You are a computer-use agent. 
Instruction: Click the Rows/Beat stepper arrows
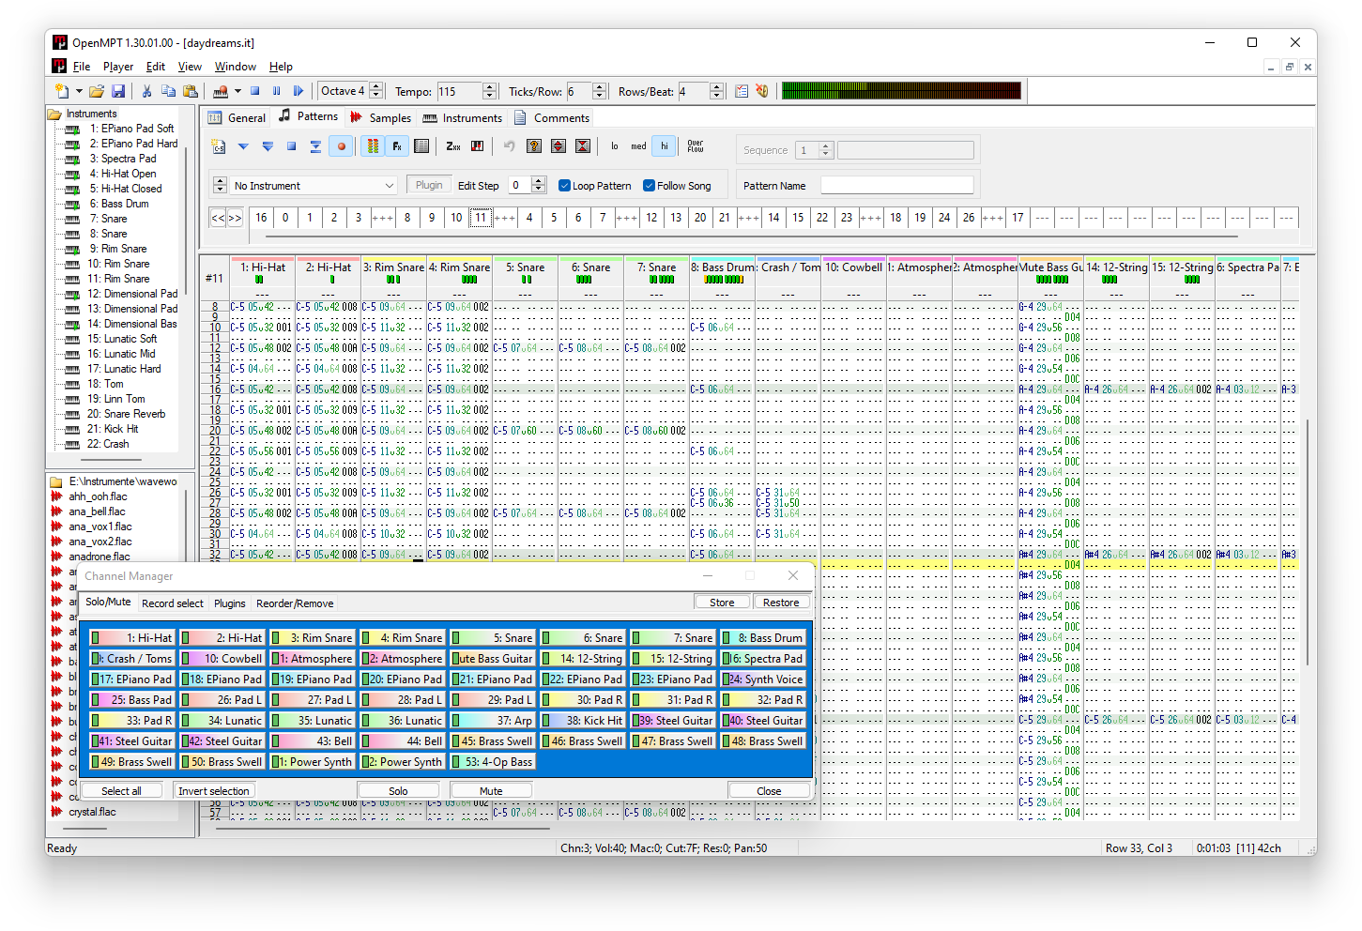(717, 91)
